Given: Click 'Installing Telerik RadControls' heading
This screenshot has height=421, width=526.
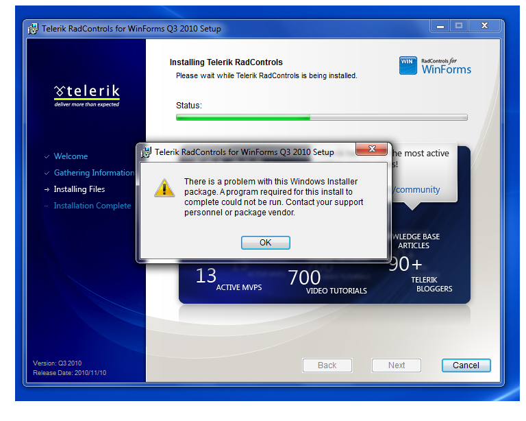Looking at the screenshot, I should 226,62.
